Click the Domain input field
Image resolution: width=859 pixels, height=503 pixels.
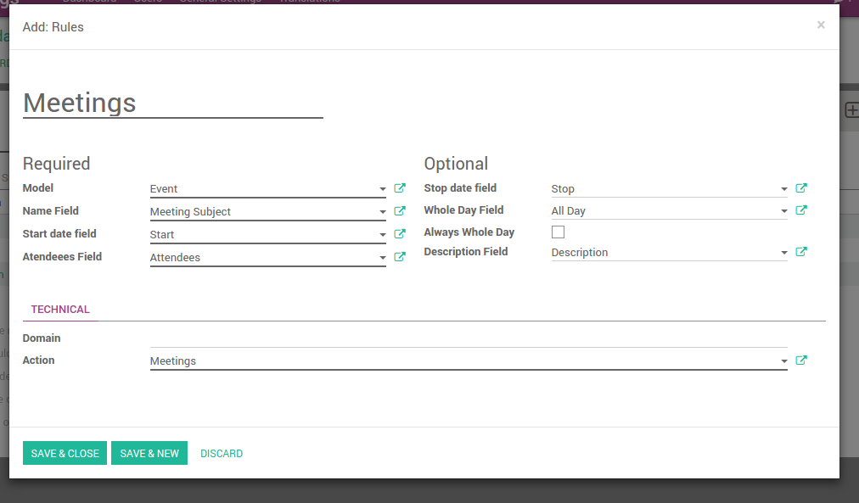coord(467,338)
